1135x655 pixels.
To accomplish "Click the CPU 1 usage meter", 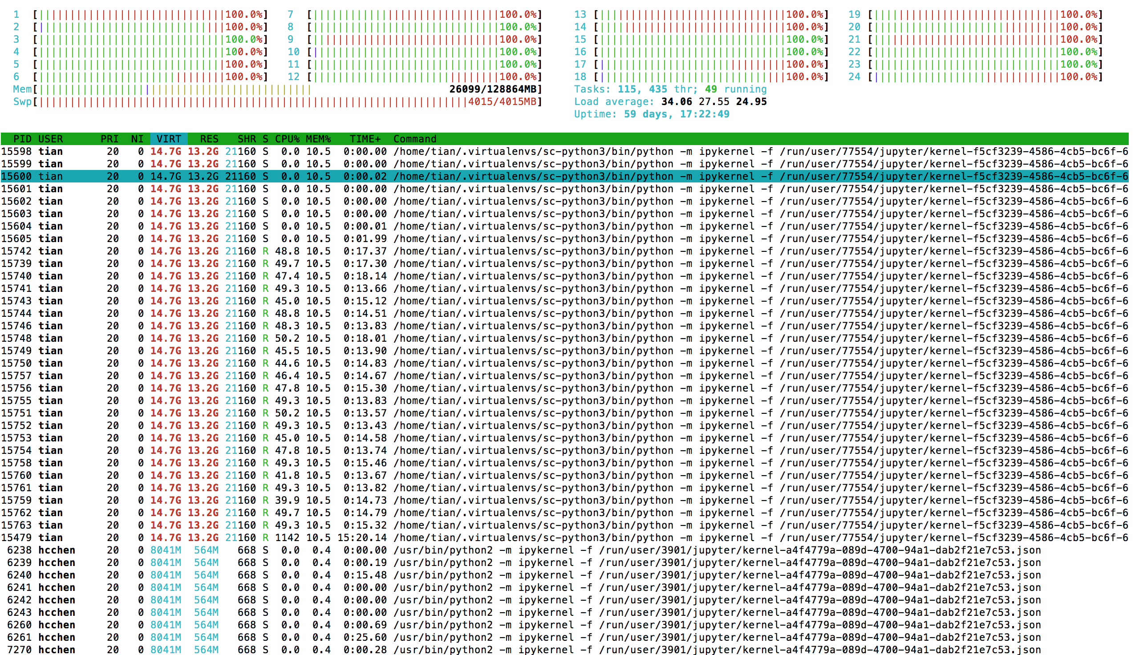I will pyautogui.click(x=140, y=14).
